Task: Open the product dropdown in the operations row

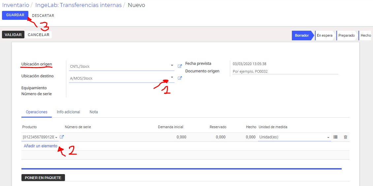Action: pos(56,137)
